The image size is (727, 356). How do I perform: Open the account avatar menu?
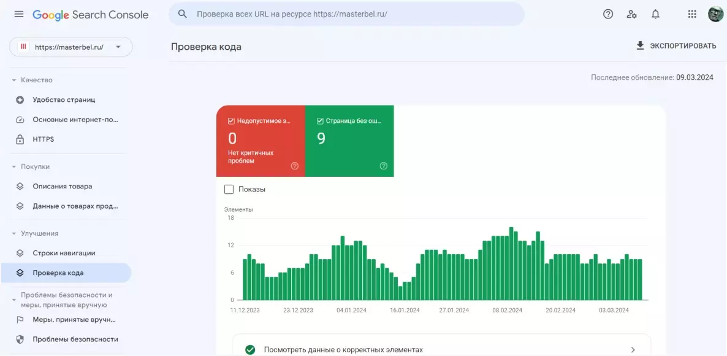[x=715, y=14]
